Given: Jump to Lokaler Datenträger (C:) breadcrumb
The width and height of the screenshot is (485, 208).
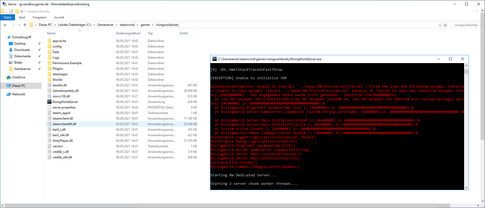Looking at the screenshot, I should pyautogui.click(x=75, y=25).
